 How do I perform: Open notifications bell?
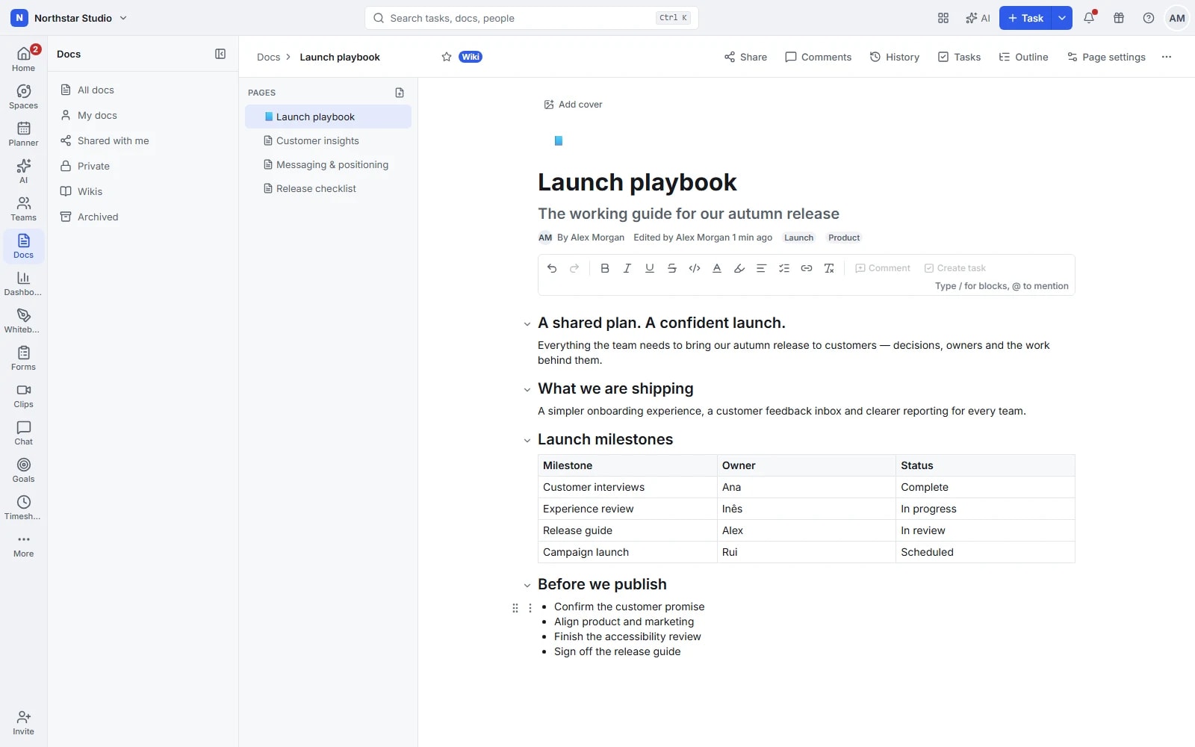[1089, 18]
